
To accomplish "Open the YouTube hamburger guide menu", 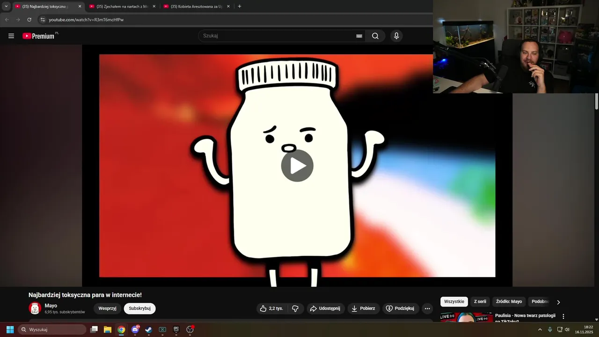I will point(11,36).
